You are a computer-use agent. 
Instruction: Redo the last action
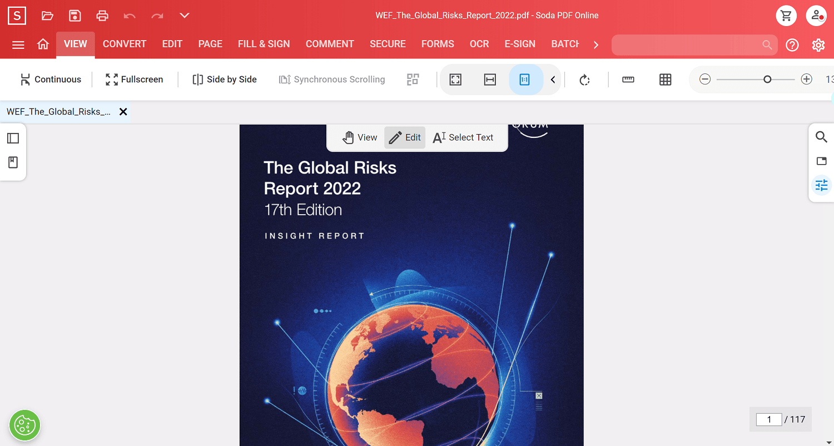click(x=157, y=16)
